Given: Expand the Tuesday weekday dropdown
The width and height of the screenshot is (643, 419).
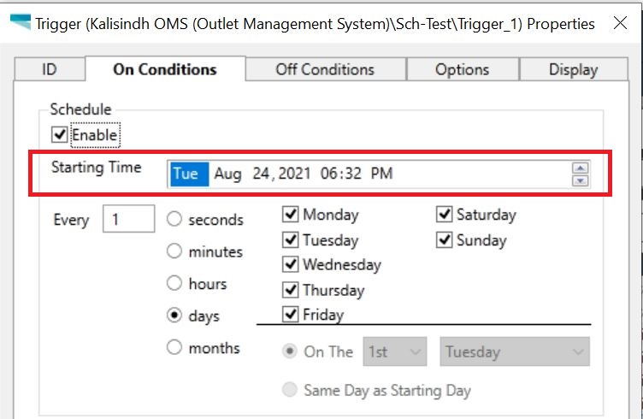Looking at the screenshot, I should pos(515,351).
